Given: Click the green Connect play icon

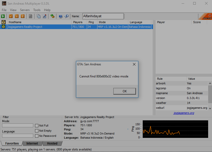Looking at the screenshot, I should click(3, 16).
